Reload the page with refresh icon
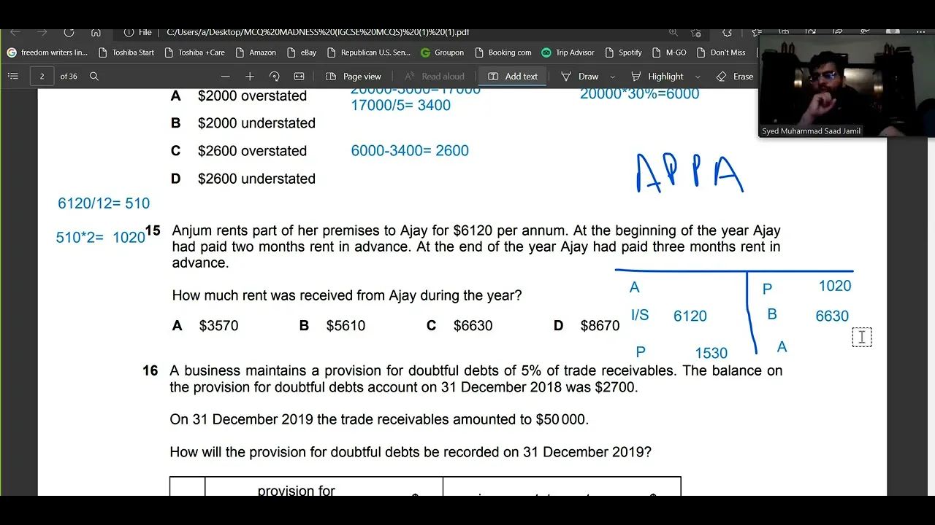This screenshot has width=935, height=525. (x=69, y=32)
